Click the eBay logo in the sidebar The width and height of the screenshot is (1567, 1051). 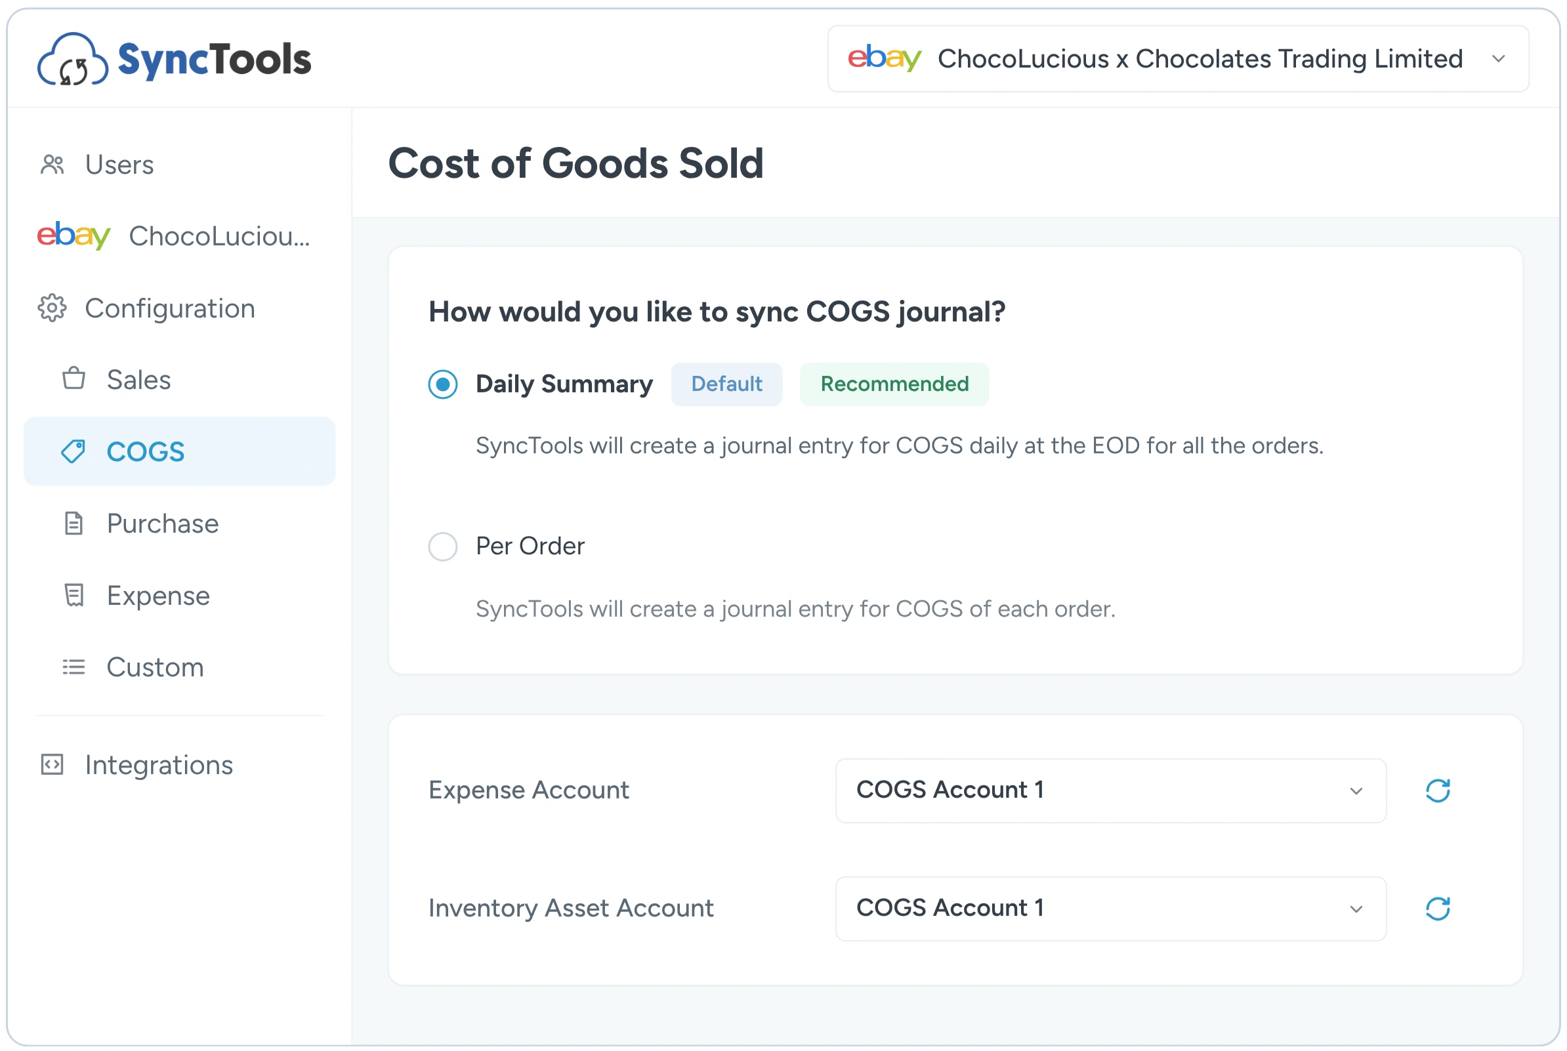[x=73, y=236]
